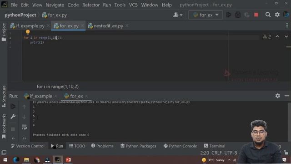291x164 pixels.
Task: Open the Windows Start menu
Action: (x=5, y=160)
